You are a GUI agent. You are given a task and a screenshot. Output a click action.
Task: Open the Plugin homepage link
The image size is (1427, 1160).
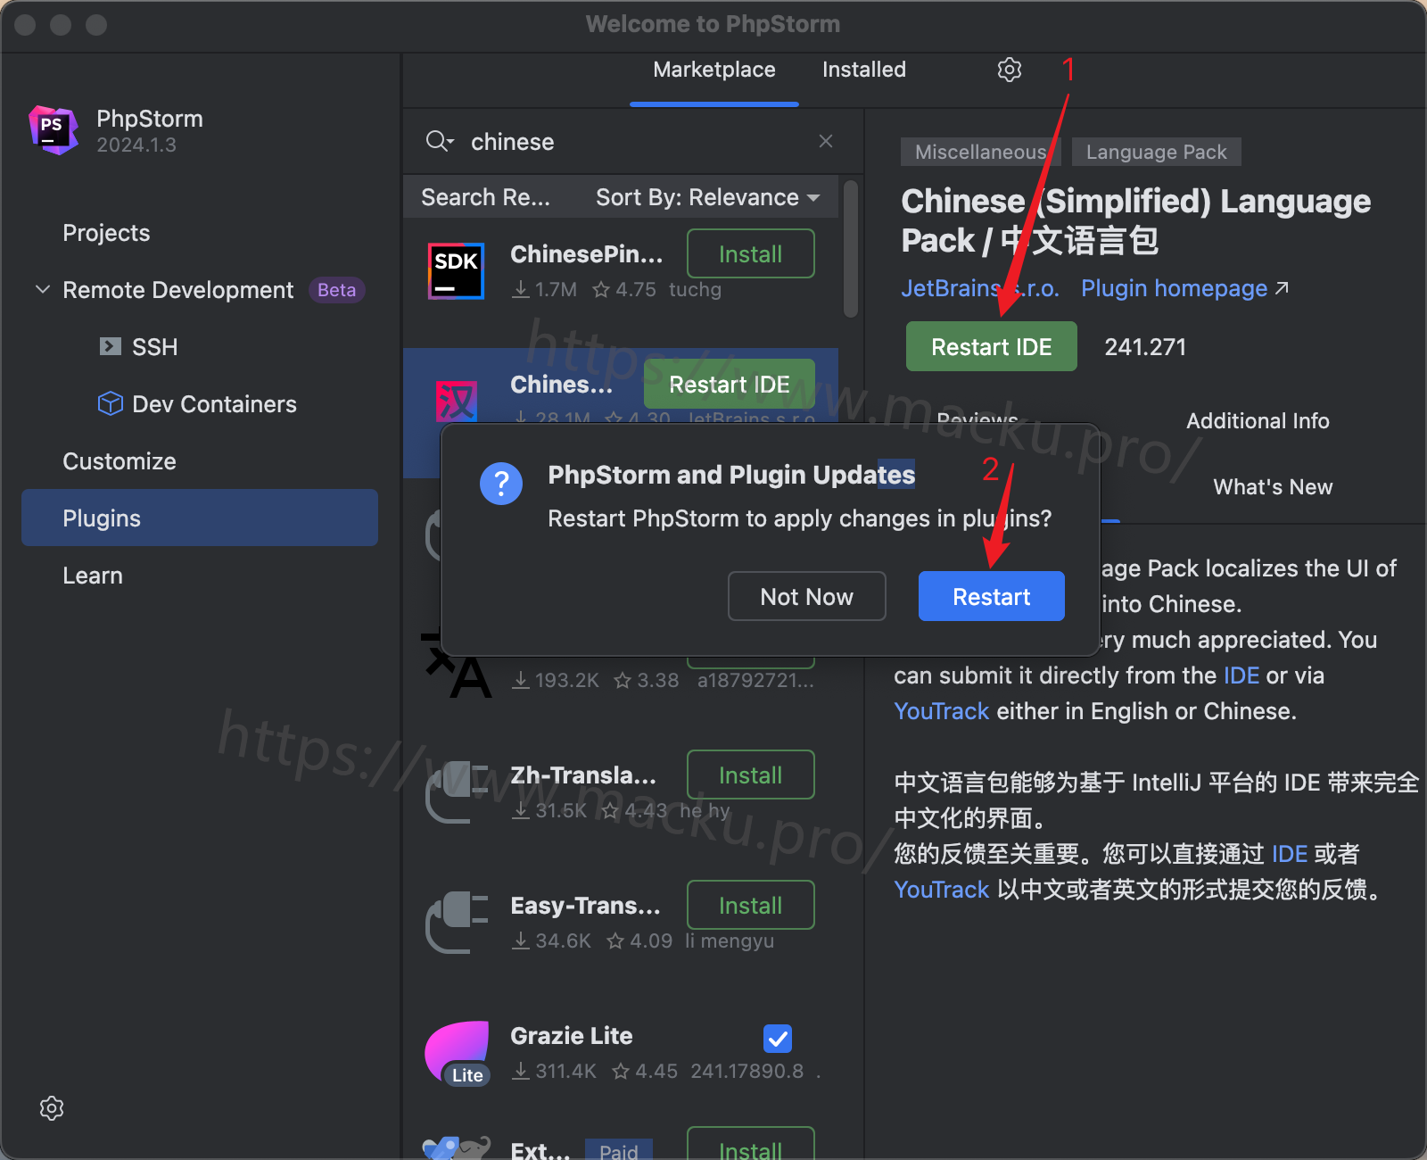pos(1184,288)
